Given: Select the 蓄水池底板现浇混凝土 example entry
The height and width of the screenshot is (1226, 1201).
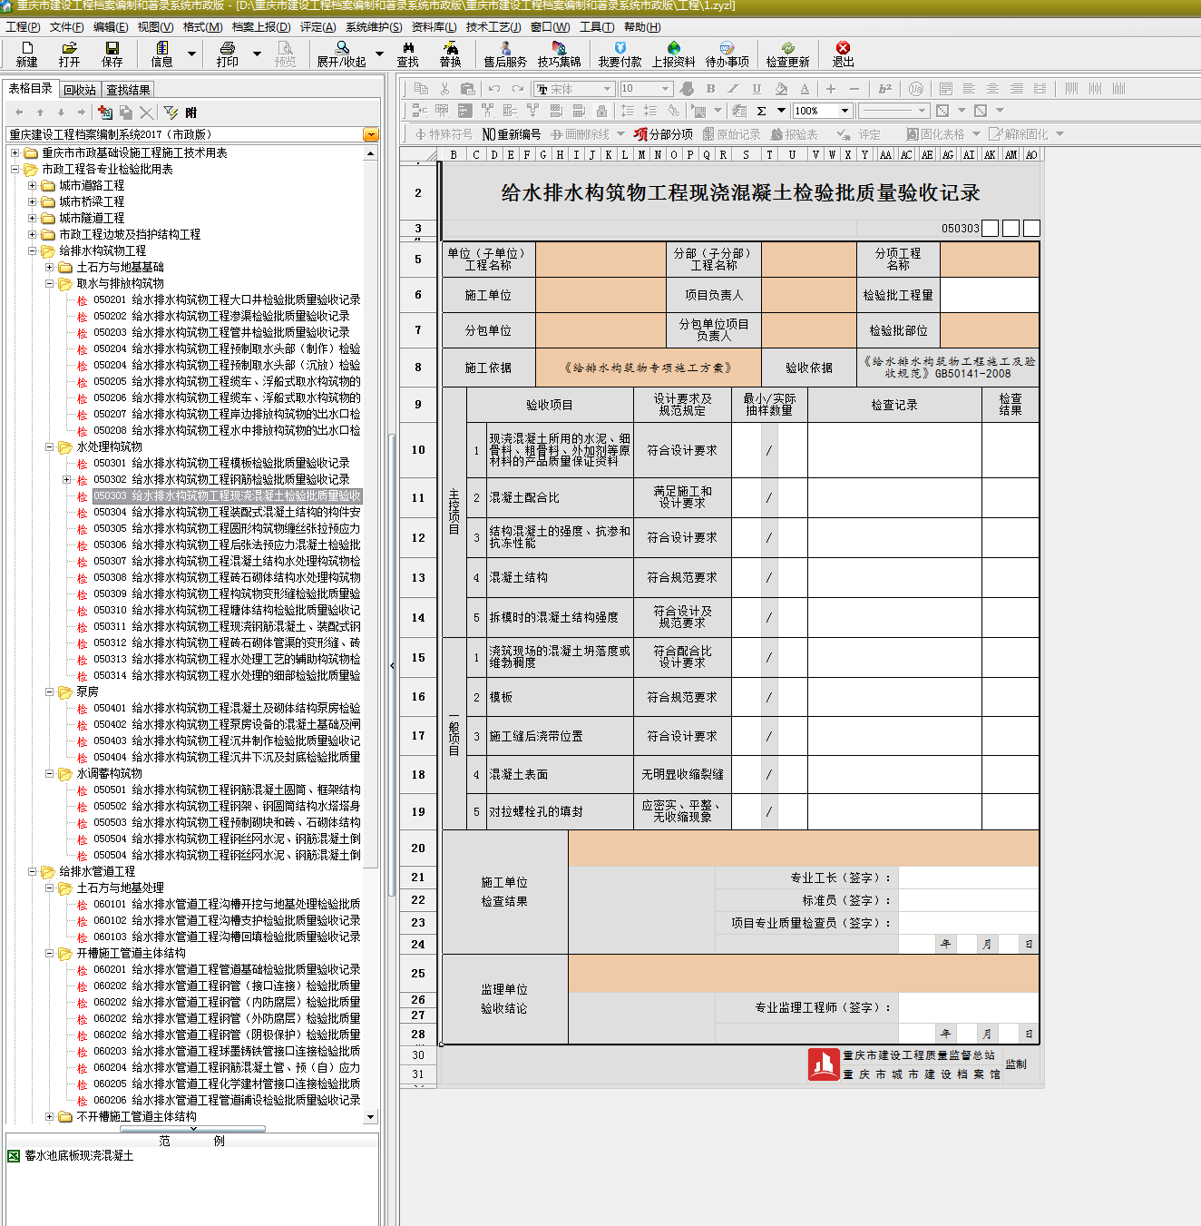Looking at the screenshot, I should coord(78,1155).
